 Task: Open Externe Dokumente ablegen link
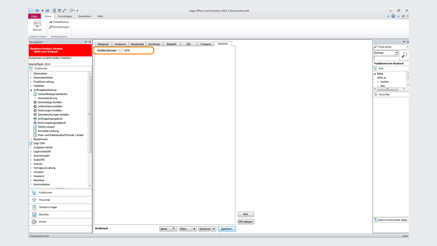[391, 220]
